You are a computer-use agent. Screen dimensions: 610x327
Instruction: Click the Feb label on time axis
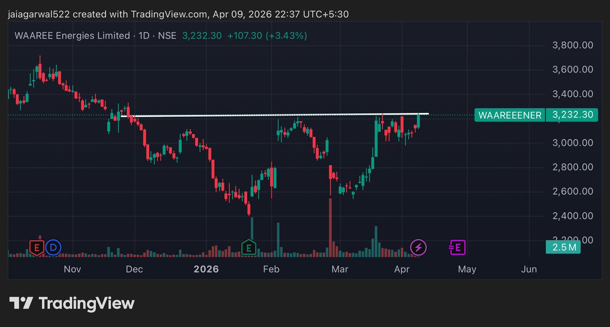[x=271, y=269]
